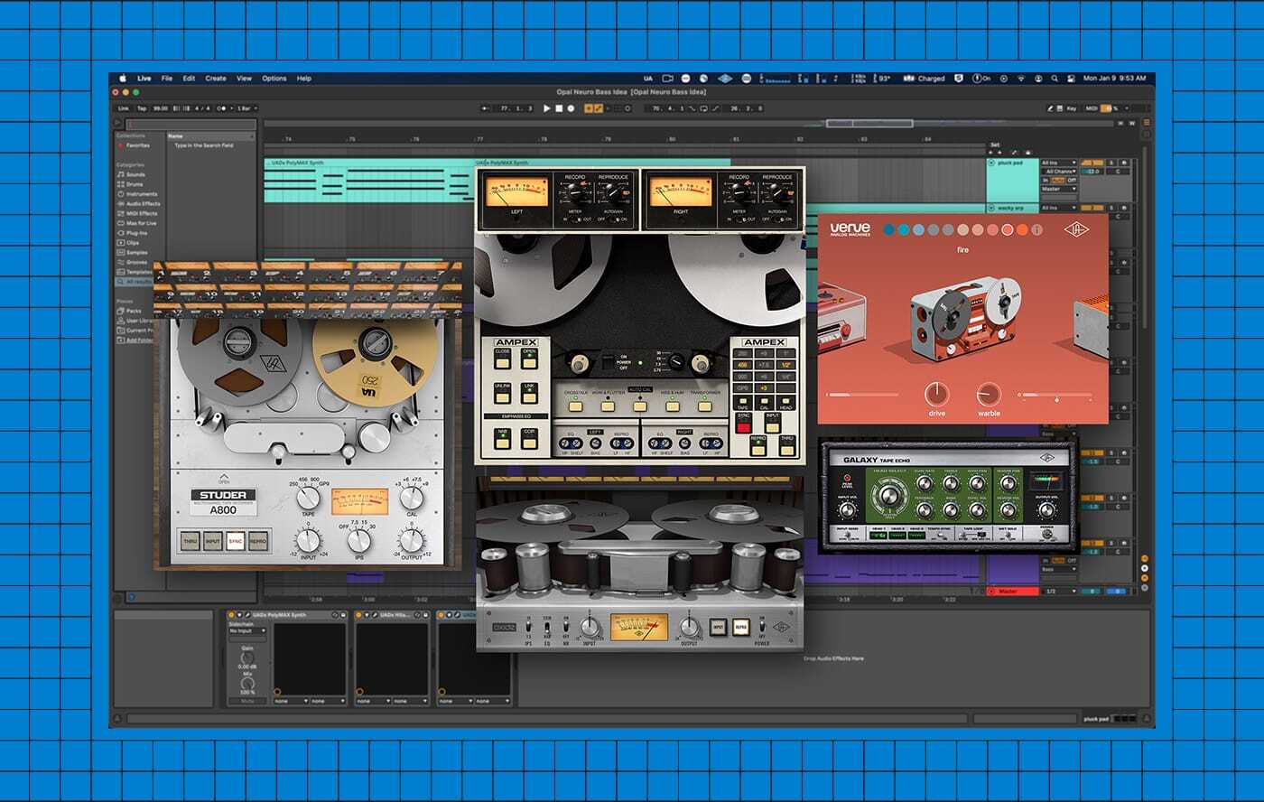This screenshot has width=1264, height=802.
Task: Select the first blue Verve machine swatch
Action: (890, 230)
